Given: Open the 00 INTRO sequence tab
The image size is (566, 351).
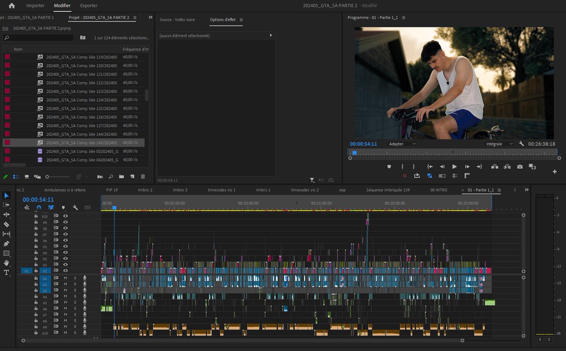Looking at the screenshot, I should 439,190.
